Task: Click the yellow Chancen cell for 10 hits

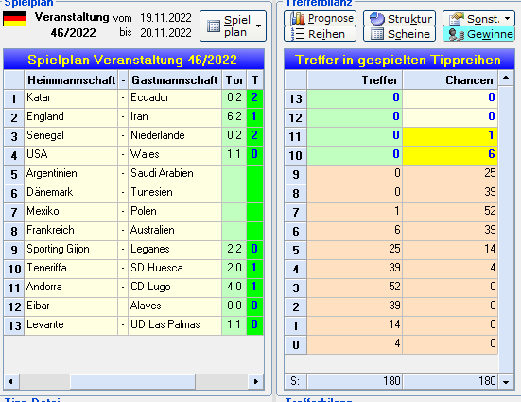Action: click(x=450, y=155)
